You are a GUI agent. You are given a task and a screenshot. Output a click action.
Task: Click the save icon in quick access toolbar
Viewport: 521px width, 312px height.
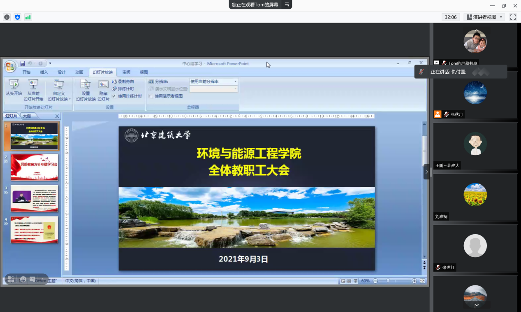[23, 63]
